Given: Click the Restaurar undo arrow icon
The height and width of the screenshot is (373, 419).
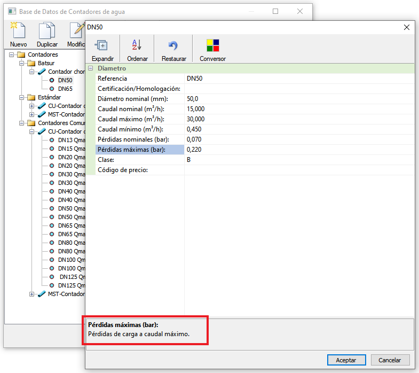Looking at the screenshot, I should pos(173,45).
